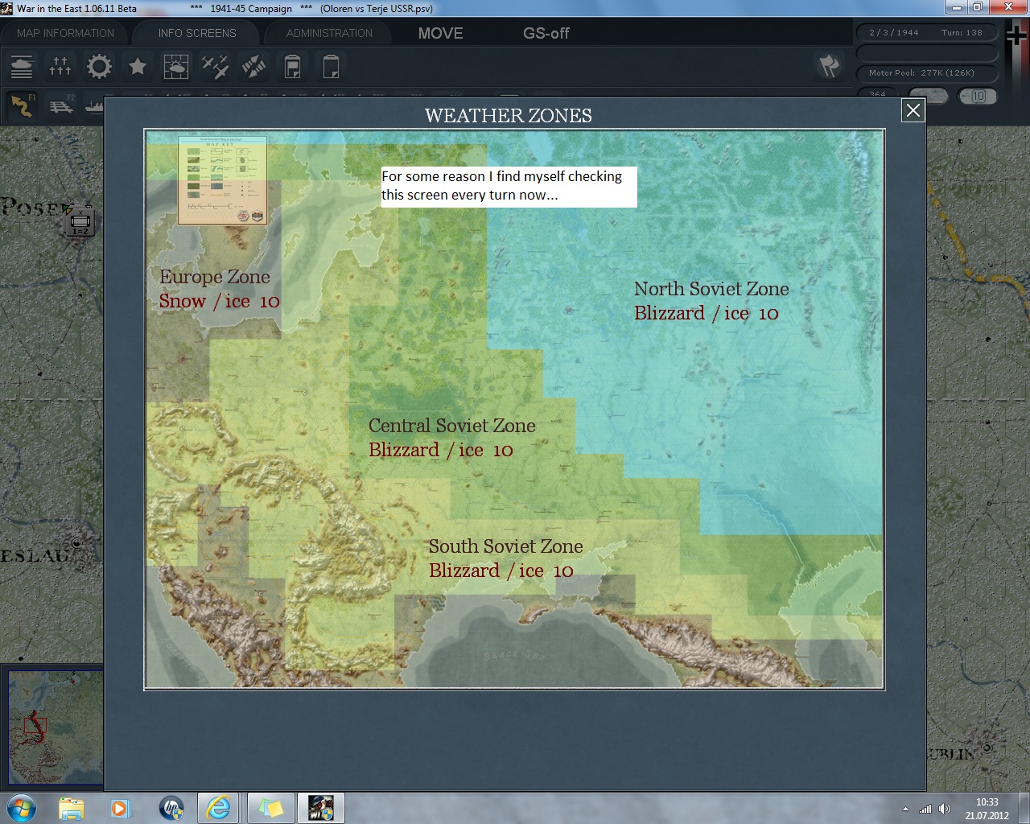Click the Europe 'Snow / ice 10' text
This screenshot has width=1030, height=824.
[219, 301]
